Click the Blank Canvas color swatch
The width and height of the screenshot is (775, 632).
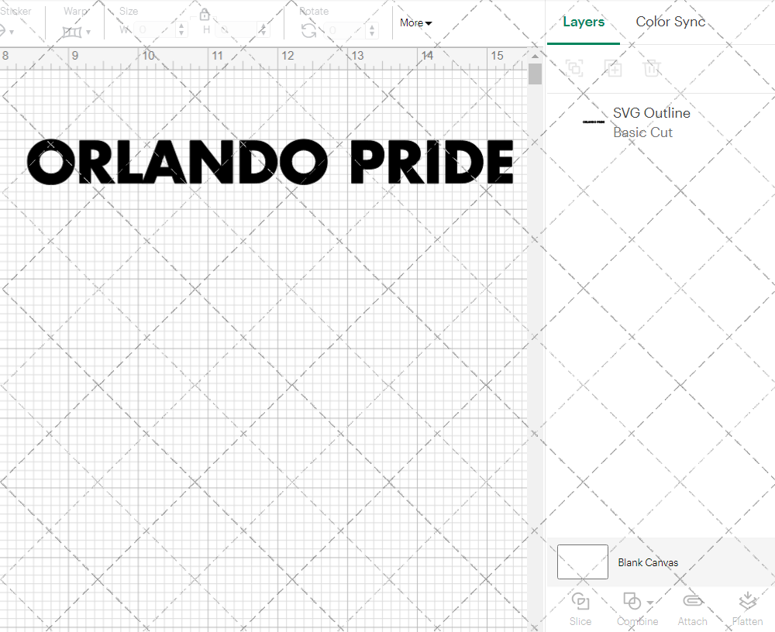[582, 562]
